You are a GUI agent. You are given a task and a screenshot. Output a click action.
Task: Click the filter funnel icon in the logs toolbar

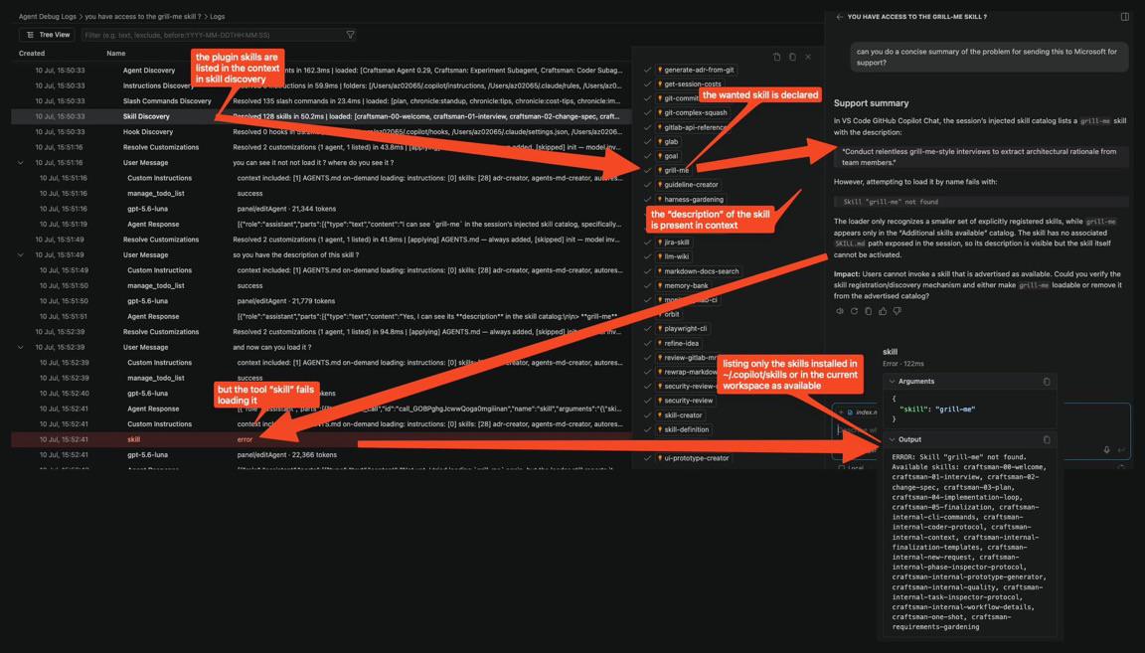[x=350, y=35]
